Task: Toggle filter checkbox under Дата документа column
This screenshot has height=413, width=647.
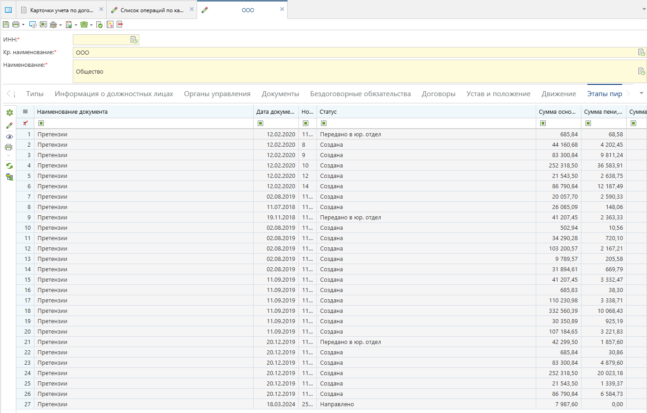Action: (x=260, y=123)
